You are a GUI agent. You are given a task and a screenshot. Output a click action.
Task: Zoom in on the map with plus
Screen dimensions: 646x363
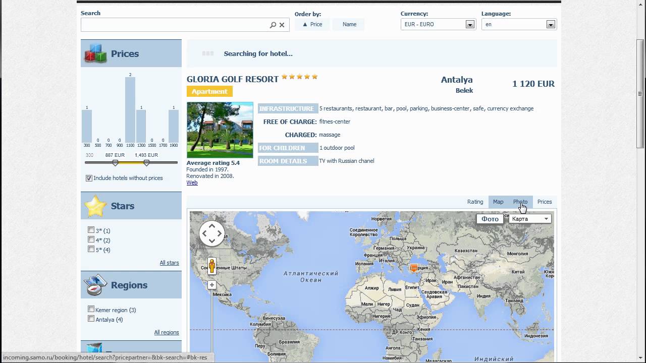[x=212, y=285]
